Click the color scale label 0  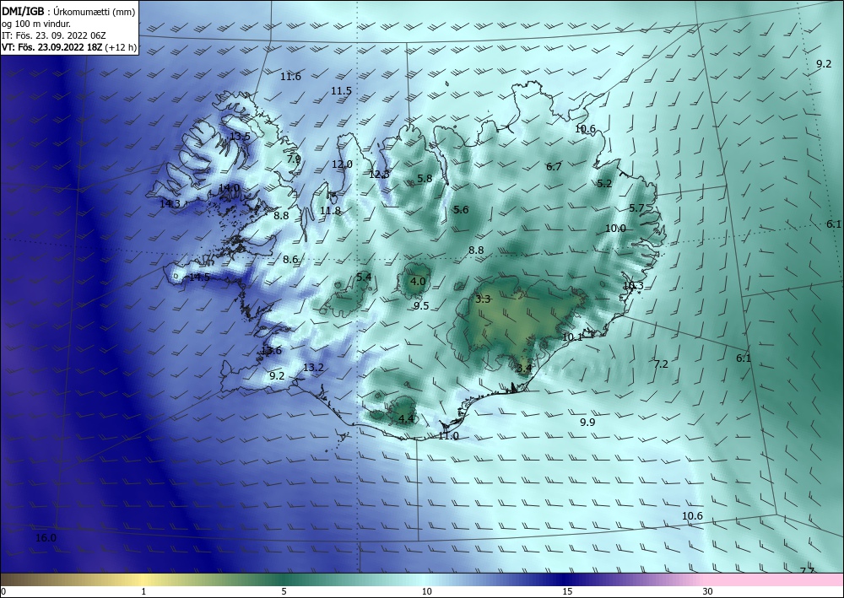pos(3,591)
